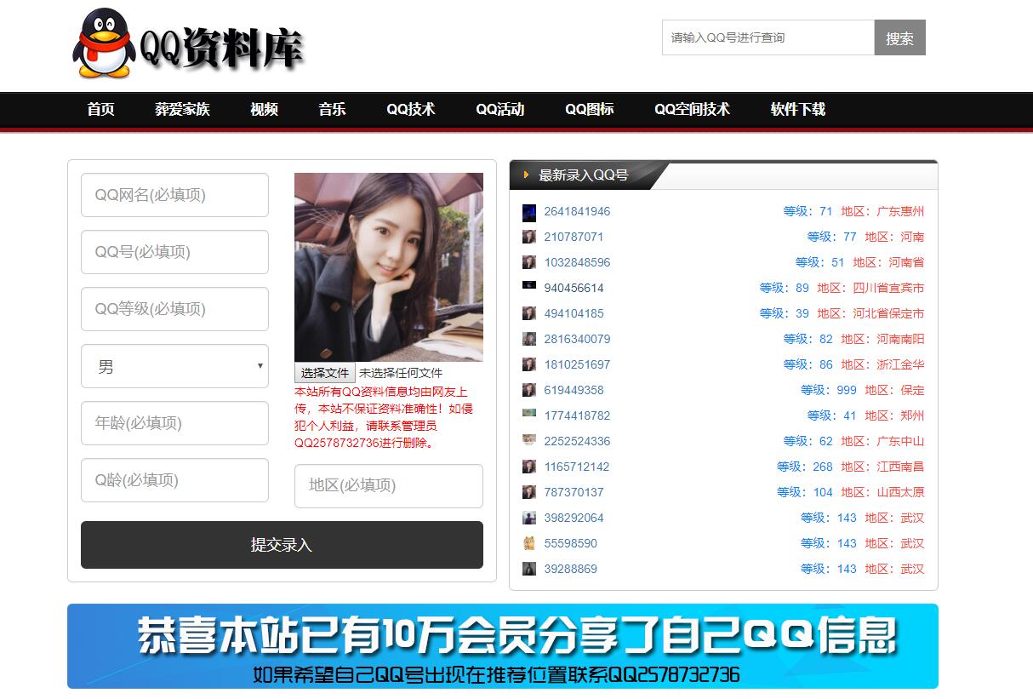Screen dimensions: 1033x699
Task: Open 葬爱家族 navigation item
Action: pos(182,109)
